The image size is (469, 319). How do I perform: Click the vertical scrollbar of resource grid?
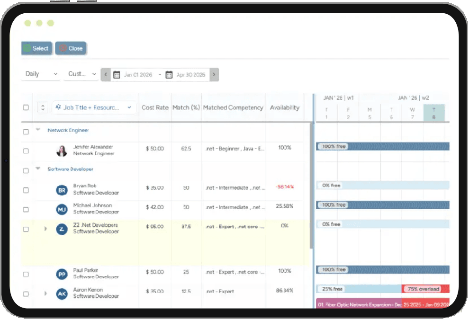(x=311, y=185)
